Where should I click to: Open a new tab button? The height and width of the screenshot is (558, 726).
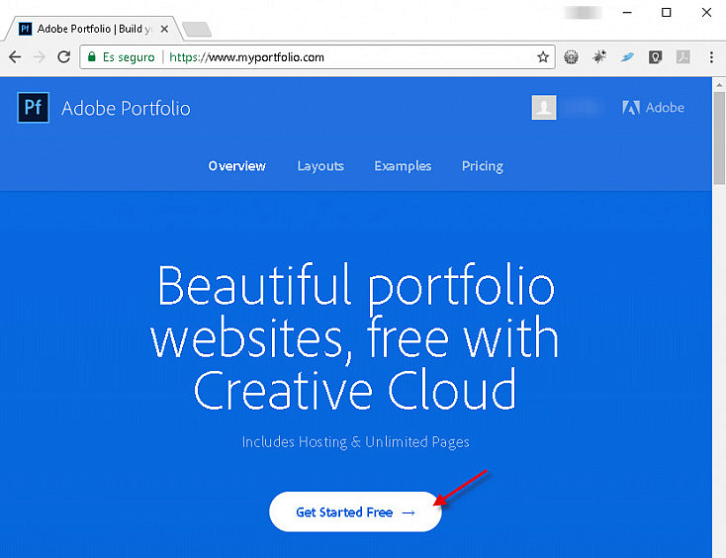197,29
